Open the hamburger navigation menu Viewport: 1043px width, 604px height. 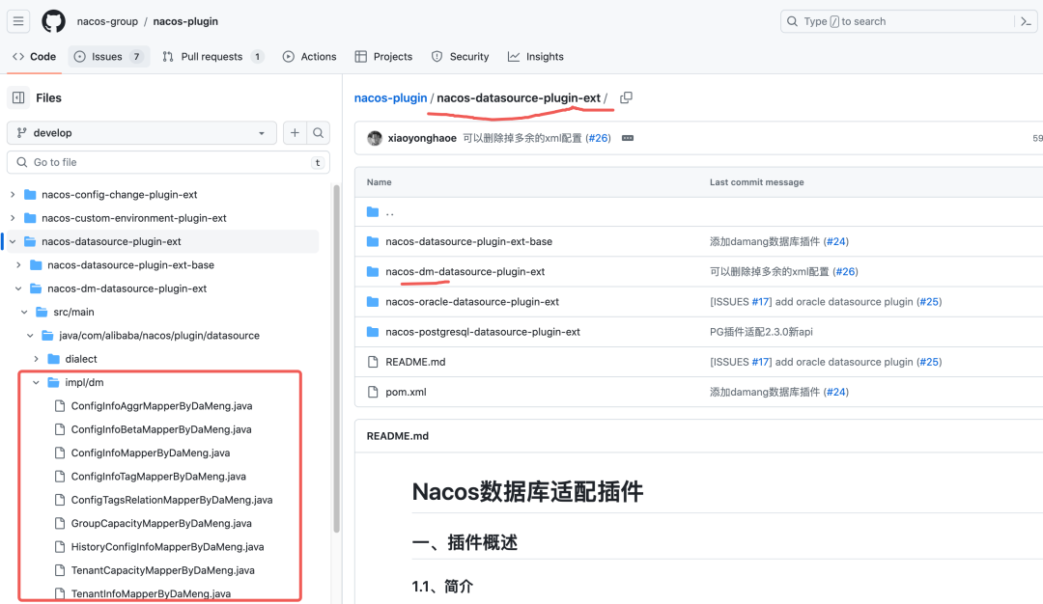[x=18, y=21]
